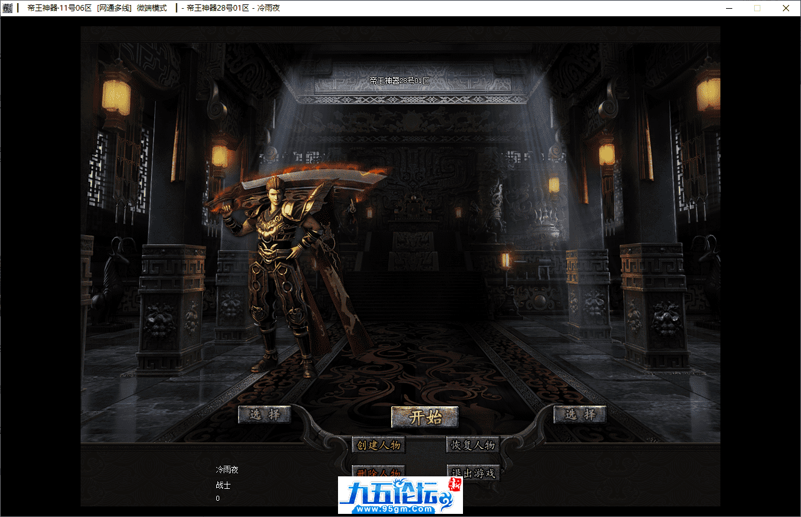801x517 pixels.
Task: Click the title bar text 帝王神器·11号06区
Action: (60, 8)
